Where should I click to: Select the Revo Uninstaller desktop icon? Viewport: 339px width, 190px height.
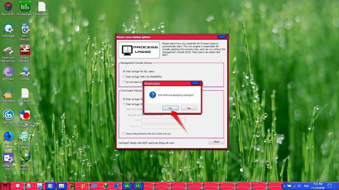[x=25, y=32]
